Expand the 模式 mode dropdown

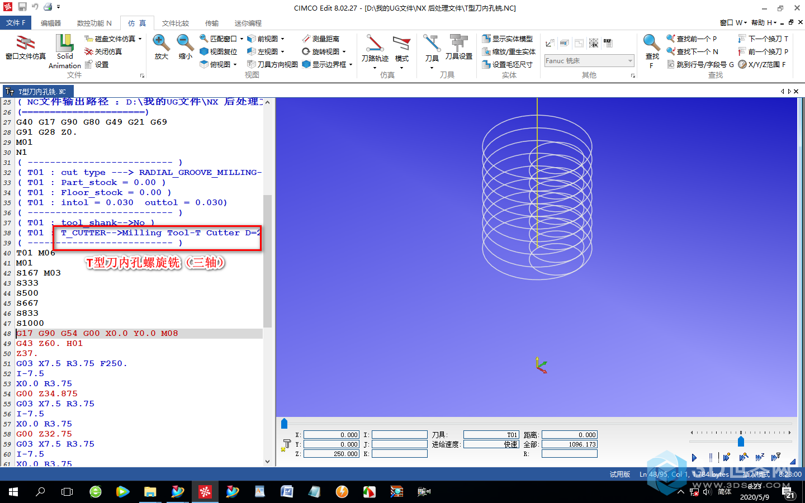[x=401, y=68]
